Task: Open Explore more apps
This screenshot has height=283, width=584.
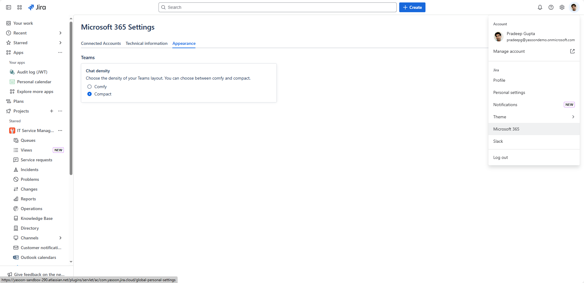Action: (35, 91)
